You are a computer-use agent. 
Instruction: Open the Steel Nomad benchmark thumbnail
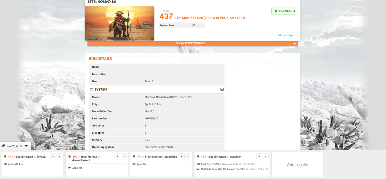(120, 23)
